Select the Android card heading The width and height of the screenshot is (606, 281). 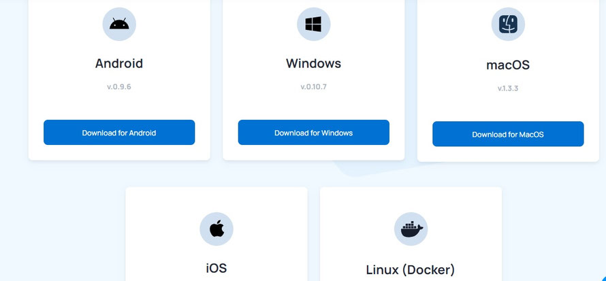[119, 63]
